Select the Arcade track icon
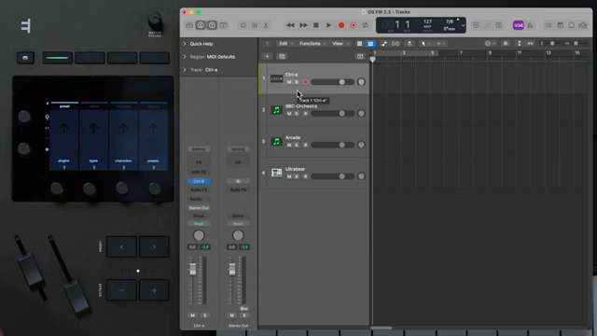The width and height of the screenshot is (597, 336). pos(276,141)
